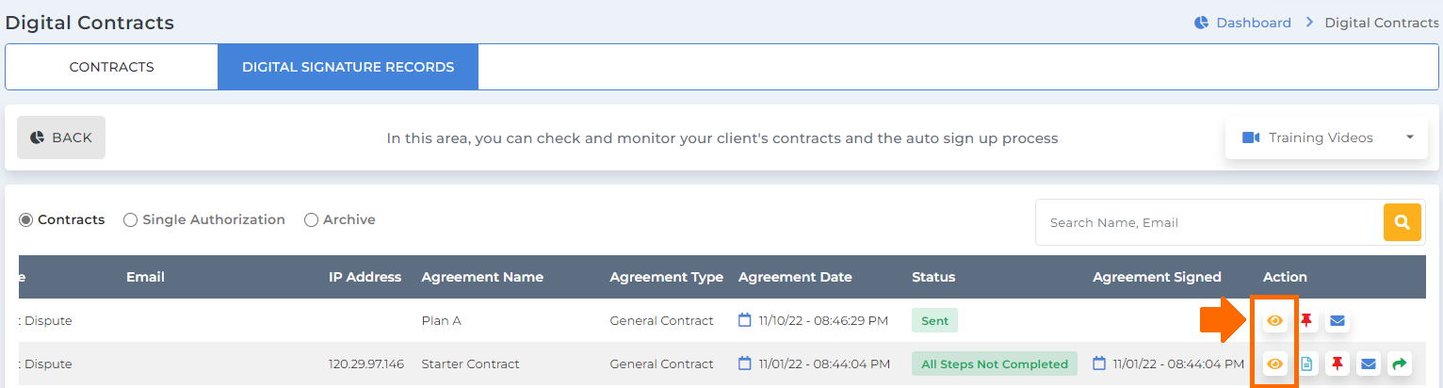
Task: Select the Archive radio option
Action: [311, 219]
